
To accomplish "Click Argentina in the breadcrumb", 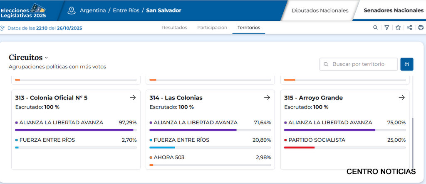I will pos(93,10).
